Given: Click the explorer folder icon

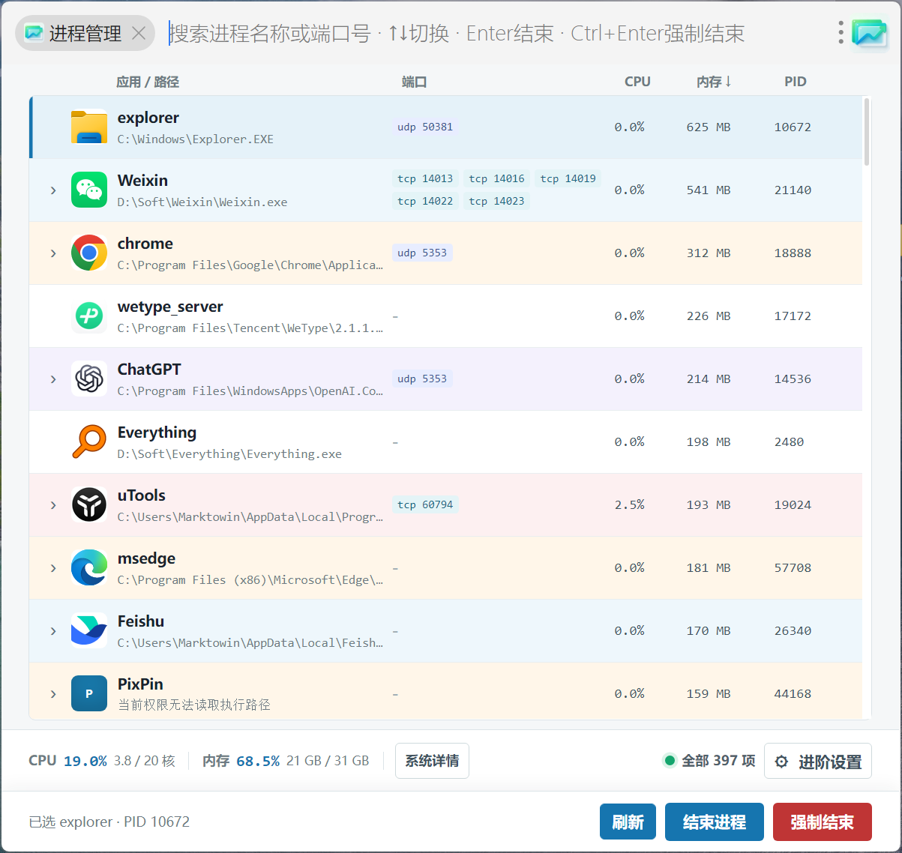Looking at the screenshot, I should (x=89, y=127).
